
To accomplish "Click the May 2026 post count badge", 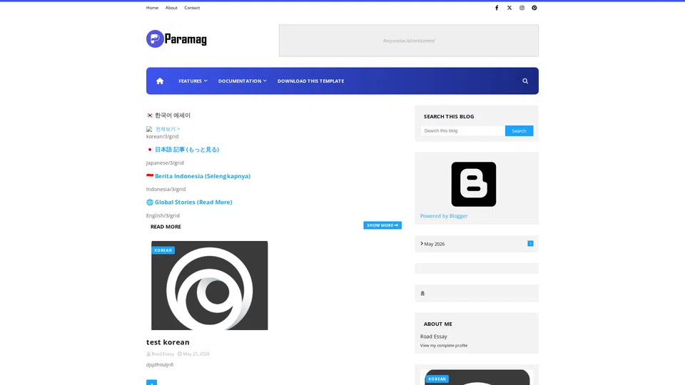I will coord(530,244).
